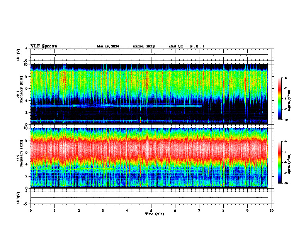Click the "VLF Spectra" title text
The width and height of the screenshot is (306, 236).
click(44, 46)
